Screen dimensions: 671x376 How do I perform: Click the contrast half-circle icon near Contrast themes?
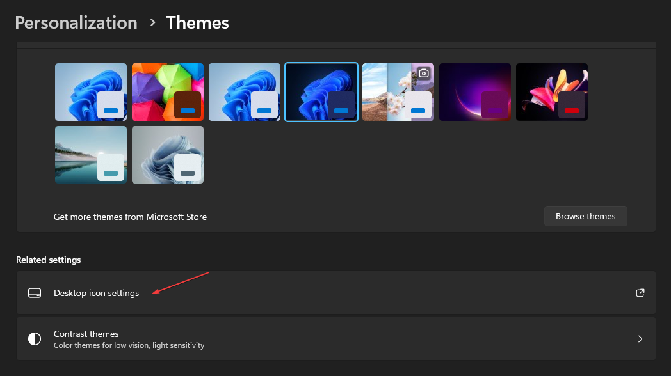(x=34, y=338)
